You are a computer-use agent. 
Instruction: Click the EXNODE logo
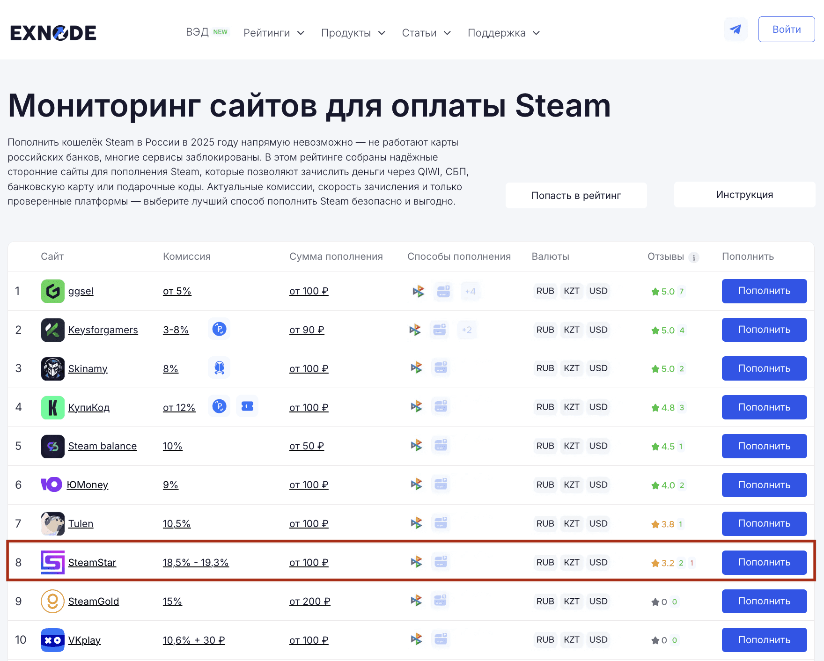tap(53, 33)
